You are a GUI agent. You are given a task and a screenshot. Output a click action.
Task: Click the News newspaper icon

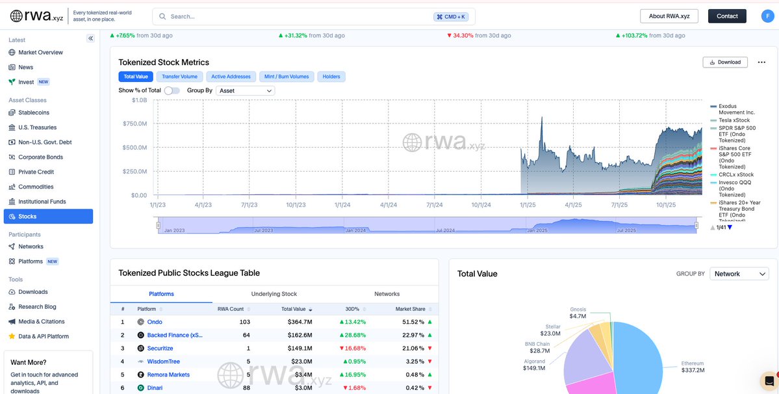tap(12, 67)
